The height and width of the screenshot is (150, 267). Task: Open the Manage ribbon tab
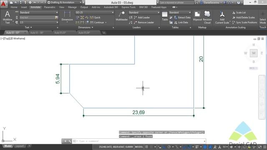(x=72, y=7)
